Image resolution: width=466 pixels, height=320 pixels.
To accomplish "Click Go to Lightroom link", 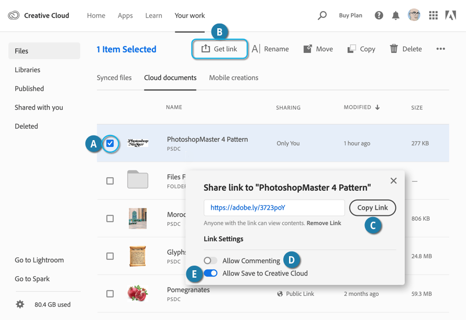I will [39, 260].
